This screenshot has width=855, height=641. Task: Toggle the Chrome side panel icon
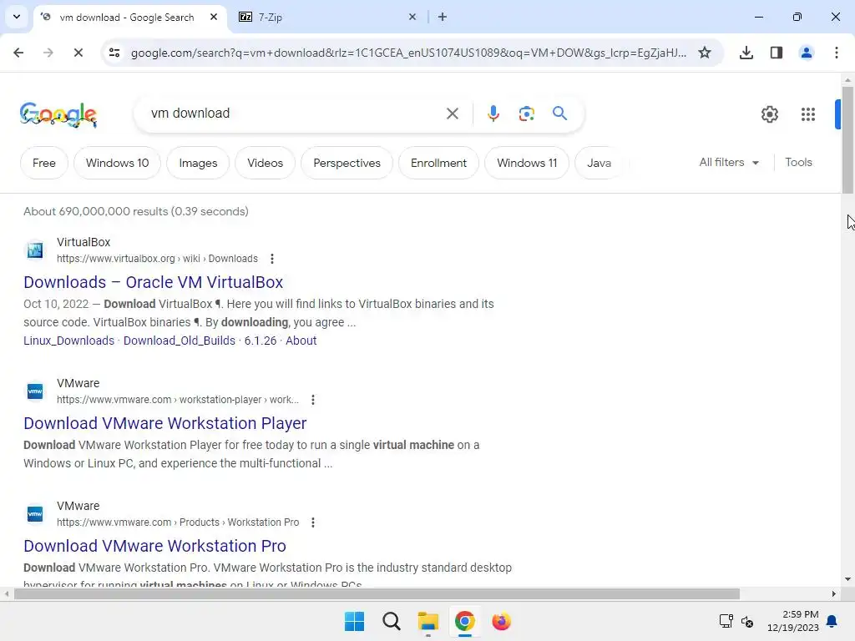pyautogui.click(x=776, y=53)
